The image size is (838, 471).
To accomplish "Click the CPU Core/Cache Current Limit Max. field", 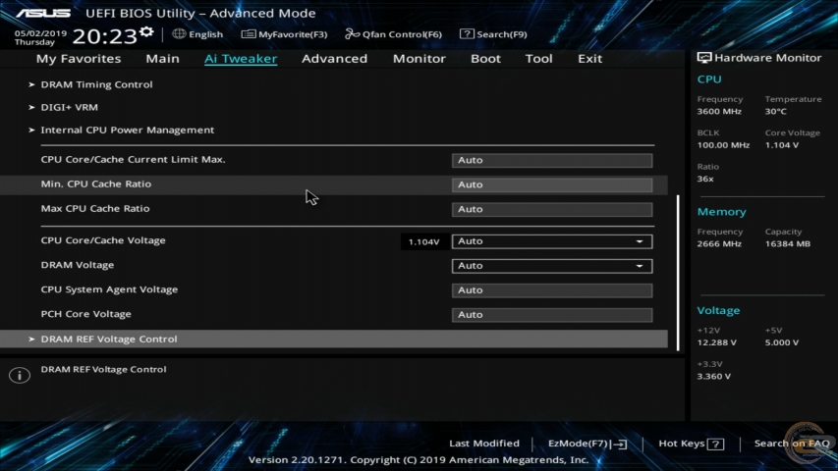I will [x=552, y=160].
